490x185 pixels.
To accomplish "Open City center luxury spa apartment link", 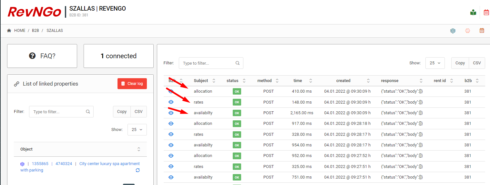I will pos(110,164).
